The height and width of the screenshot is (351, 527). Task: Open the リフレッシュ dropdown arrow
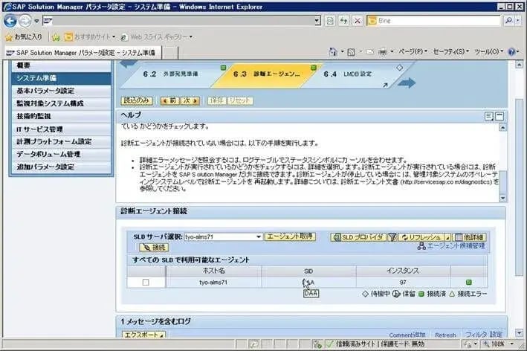pos(447,238)
